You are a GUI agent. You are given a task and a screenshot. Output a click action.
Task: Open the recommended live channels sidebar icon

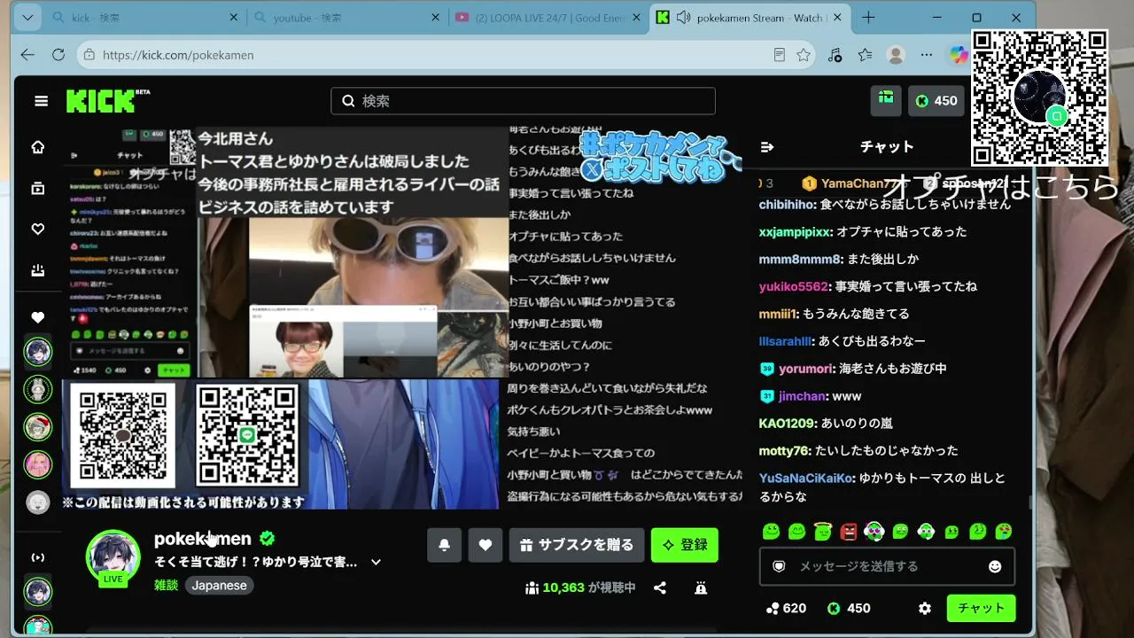(x=38, y=557)
